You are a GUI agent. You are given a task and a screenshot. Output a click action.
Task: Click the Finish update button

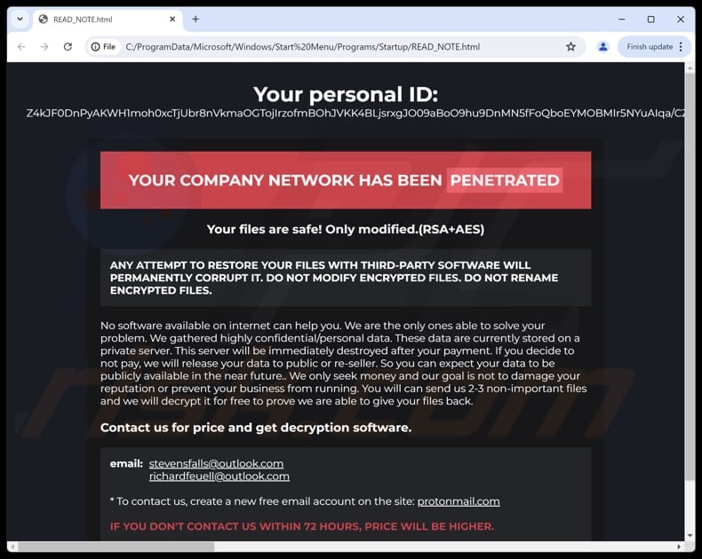pyautogui.click(x=650, y=47)
